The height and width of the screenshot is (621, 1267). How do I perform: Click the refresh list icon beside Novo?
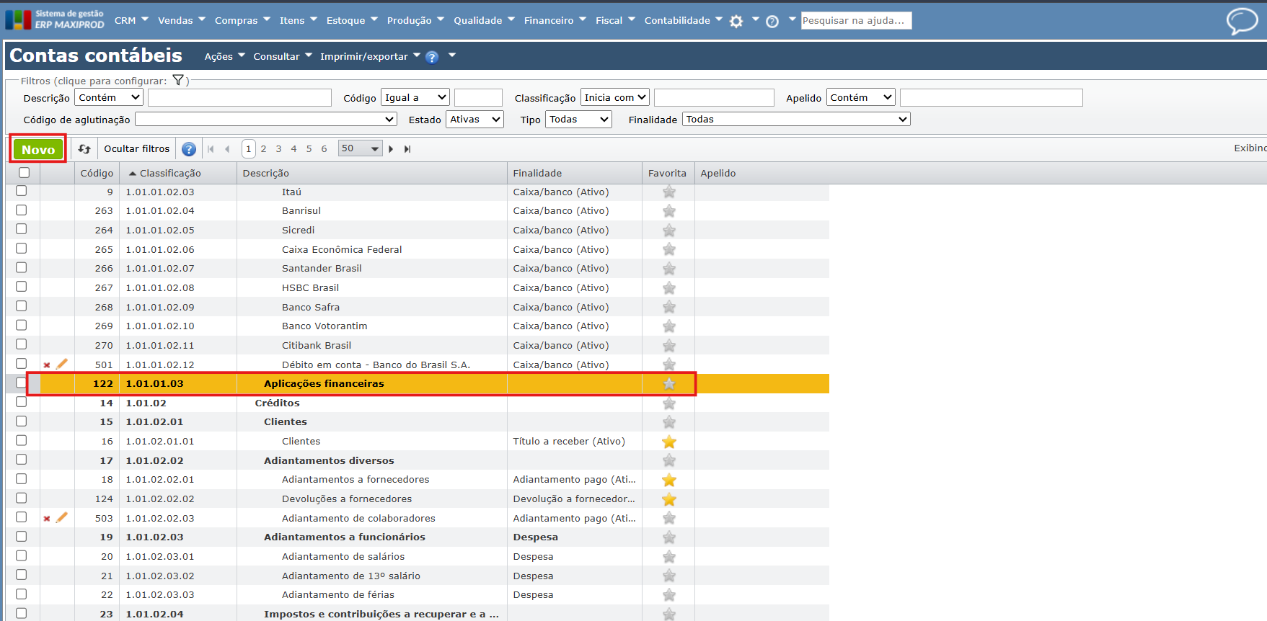click(84, 149)
